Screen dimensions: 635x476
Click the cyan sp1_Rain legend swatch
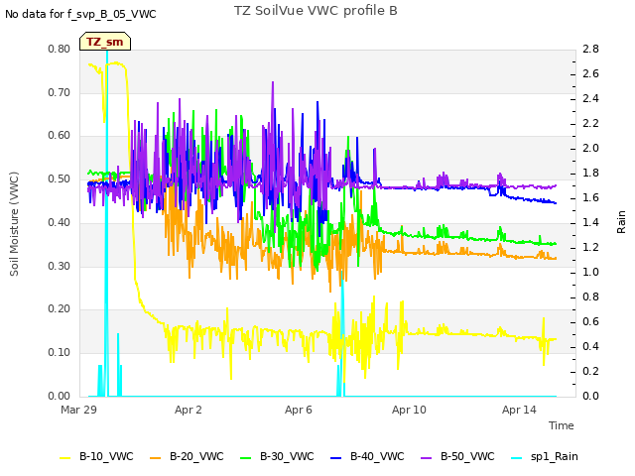click(517, 458)
